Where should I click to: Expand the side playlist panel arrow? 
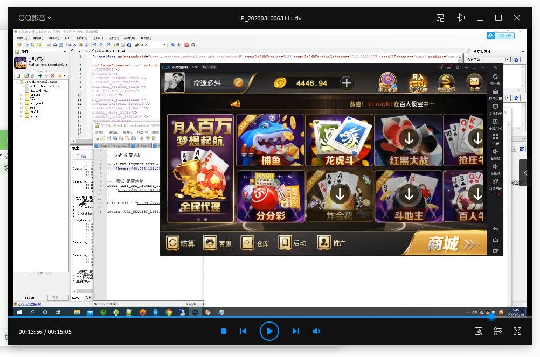pyautogui.click(x=526, y=173)
